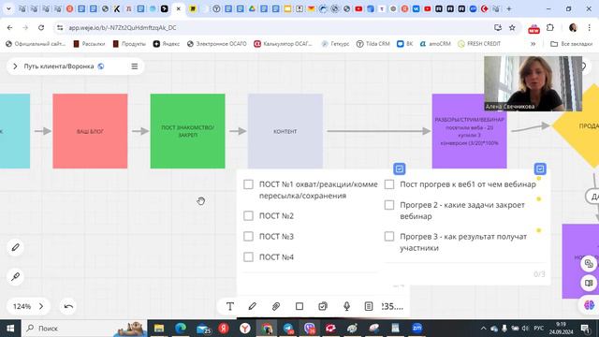Select the Text tool in bottom toolbar
599x337 pixels.
coord(230,306)
